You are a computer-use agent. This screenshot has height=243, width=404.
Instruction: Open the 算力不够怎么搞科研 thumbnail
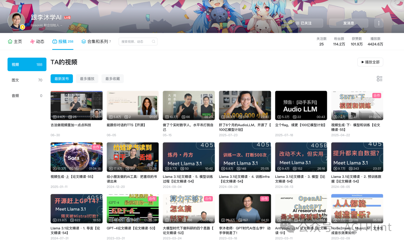tap(189, 209)
